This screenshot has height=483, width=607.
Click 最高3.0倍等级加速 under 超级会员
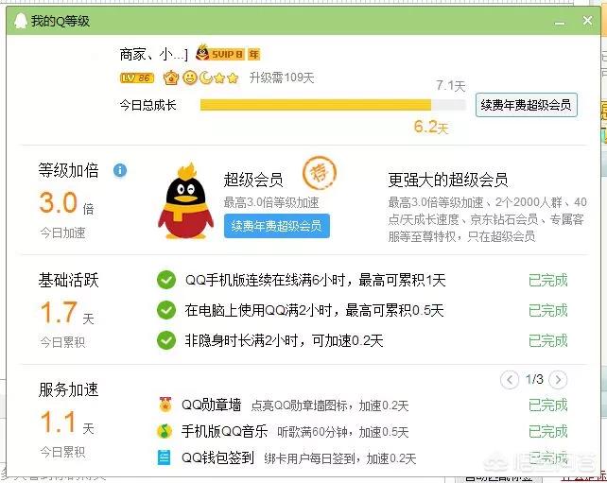pos(271,202)
